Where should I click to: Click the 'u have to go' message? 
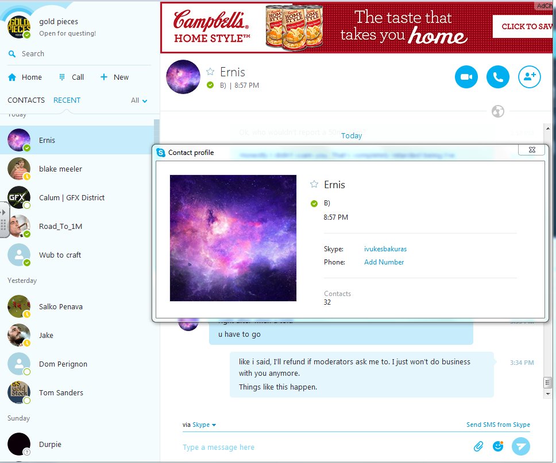240,334
